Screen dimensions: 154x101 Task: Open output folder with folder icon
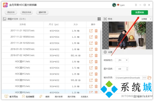point(149,78)
